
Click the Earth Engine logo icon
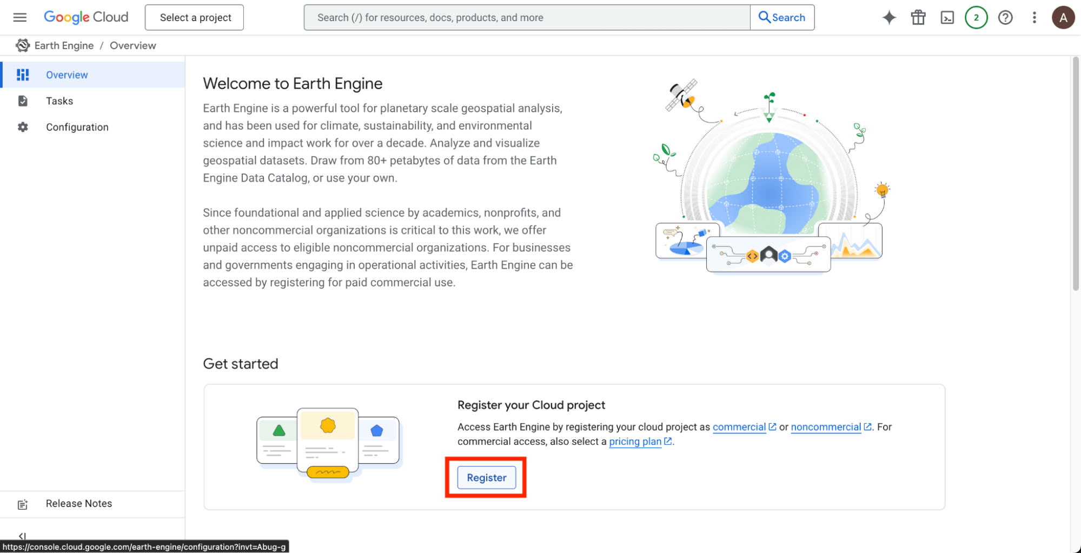(x=23, y=45)
